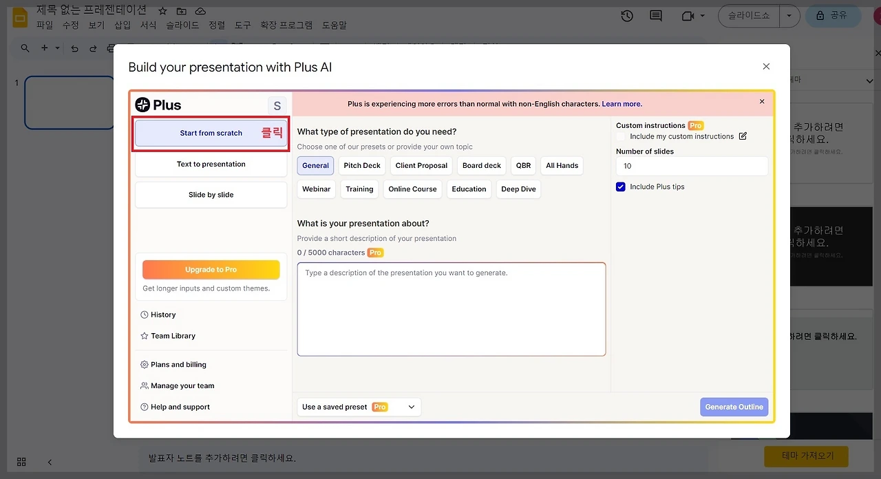Click Upgrade to Pro button
881x479 pixels.
click(211, 270)
